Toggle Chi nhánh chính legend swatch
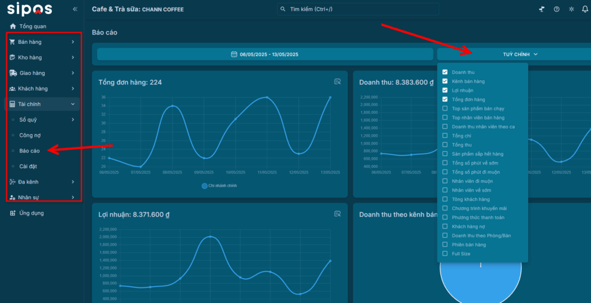591x303 pixels. click(205, 186)
